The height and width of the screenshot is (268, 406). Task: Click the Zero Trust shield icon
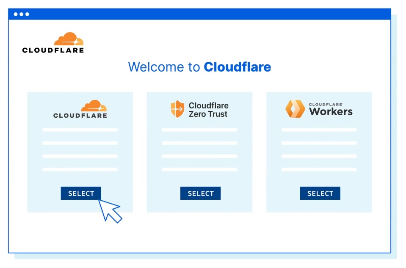(x=177, y=109)
